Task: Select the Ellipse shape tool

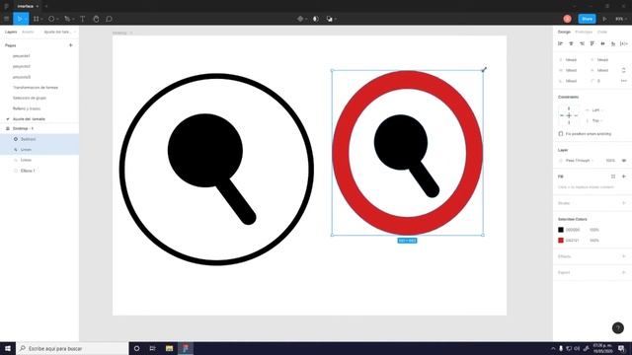Action: point(51,19)
